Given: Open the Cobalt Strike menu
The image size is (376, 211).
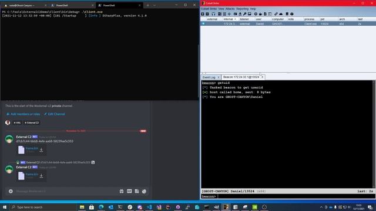Looking at the screenshot, I should [209, 9].
